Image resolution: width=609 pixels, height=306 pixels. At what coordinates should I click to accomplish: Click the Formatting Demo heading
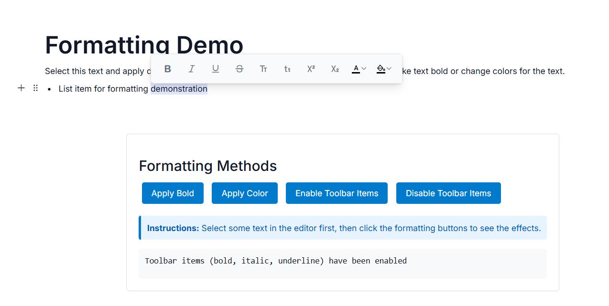(x=143, y=45)
